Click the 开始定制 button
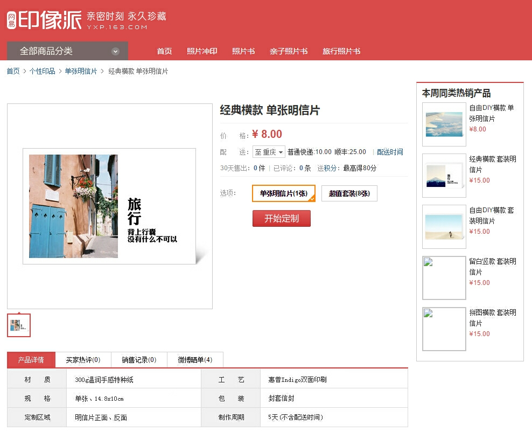 pyautogui.click(x=282, y=218)
